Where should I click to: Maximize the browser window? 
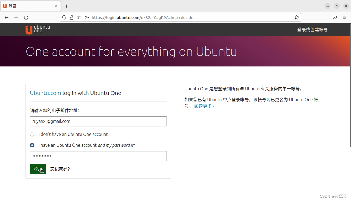[337, 6]
